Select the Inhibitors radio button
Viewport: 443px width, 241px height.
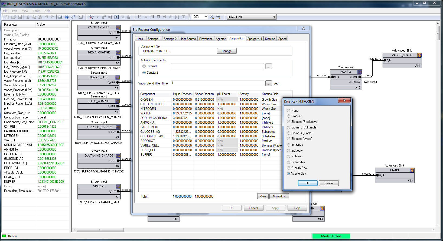pos(289,145)
